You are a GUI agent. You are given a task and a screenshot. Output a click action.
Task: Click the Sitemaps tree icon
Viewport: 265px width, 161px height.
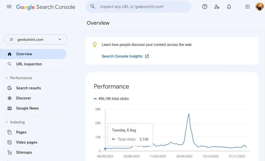tap(10, 152)
